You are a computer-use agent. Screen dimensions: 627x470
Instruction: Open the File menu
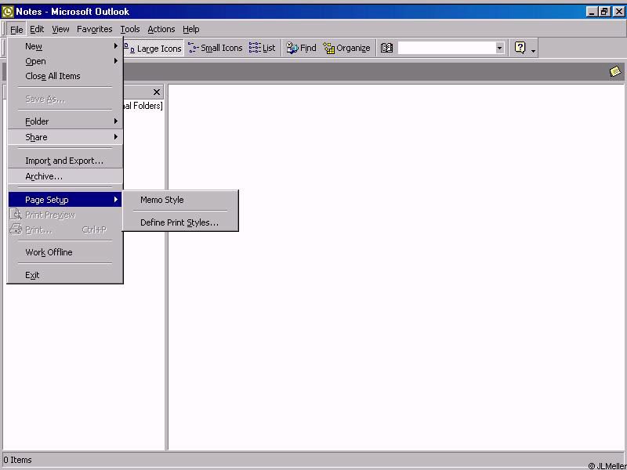tap(16, 29)
